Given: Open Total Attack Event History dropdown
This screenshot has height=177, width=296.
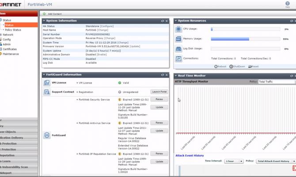Looking at the screenshot, I should pyautogui.click(x=276, y=161).
